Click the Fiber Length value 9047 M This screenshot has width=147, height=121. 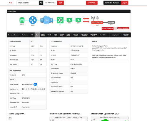point(73,69)
